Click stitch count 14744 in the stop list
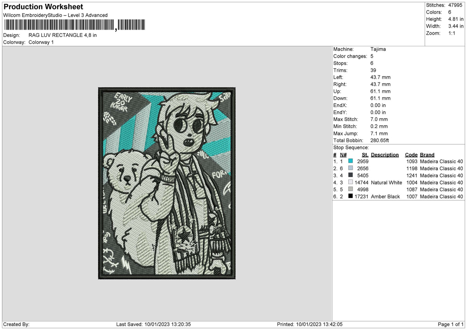 click(361, 182)
